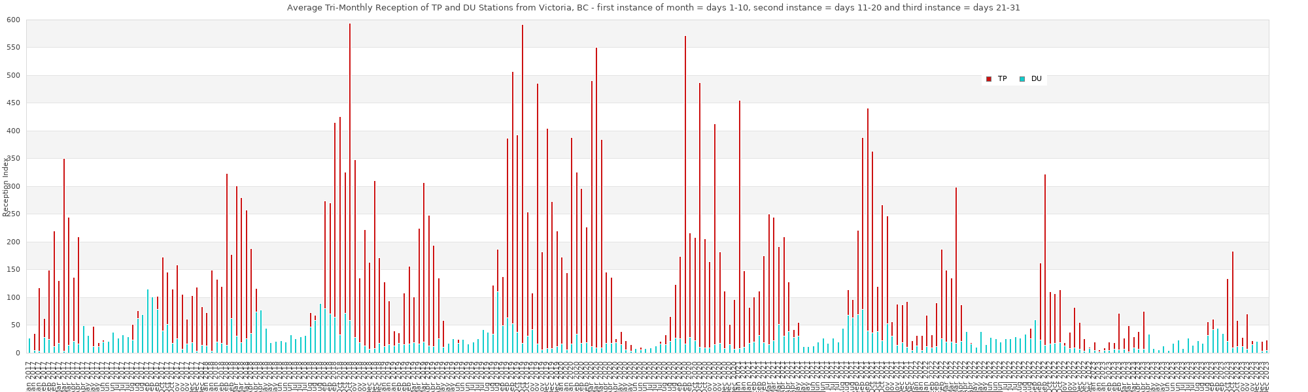Click the 150 y-axis tick label
This screenshot has height=392, width=1308.
pyautogui.click(x=14, y=270)
